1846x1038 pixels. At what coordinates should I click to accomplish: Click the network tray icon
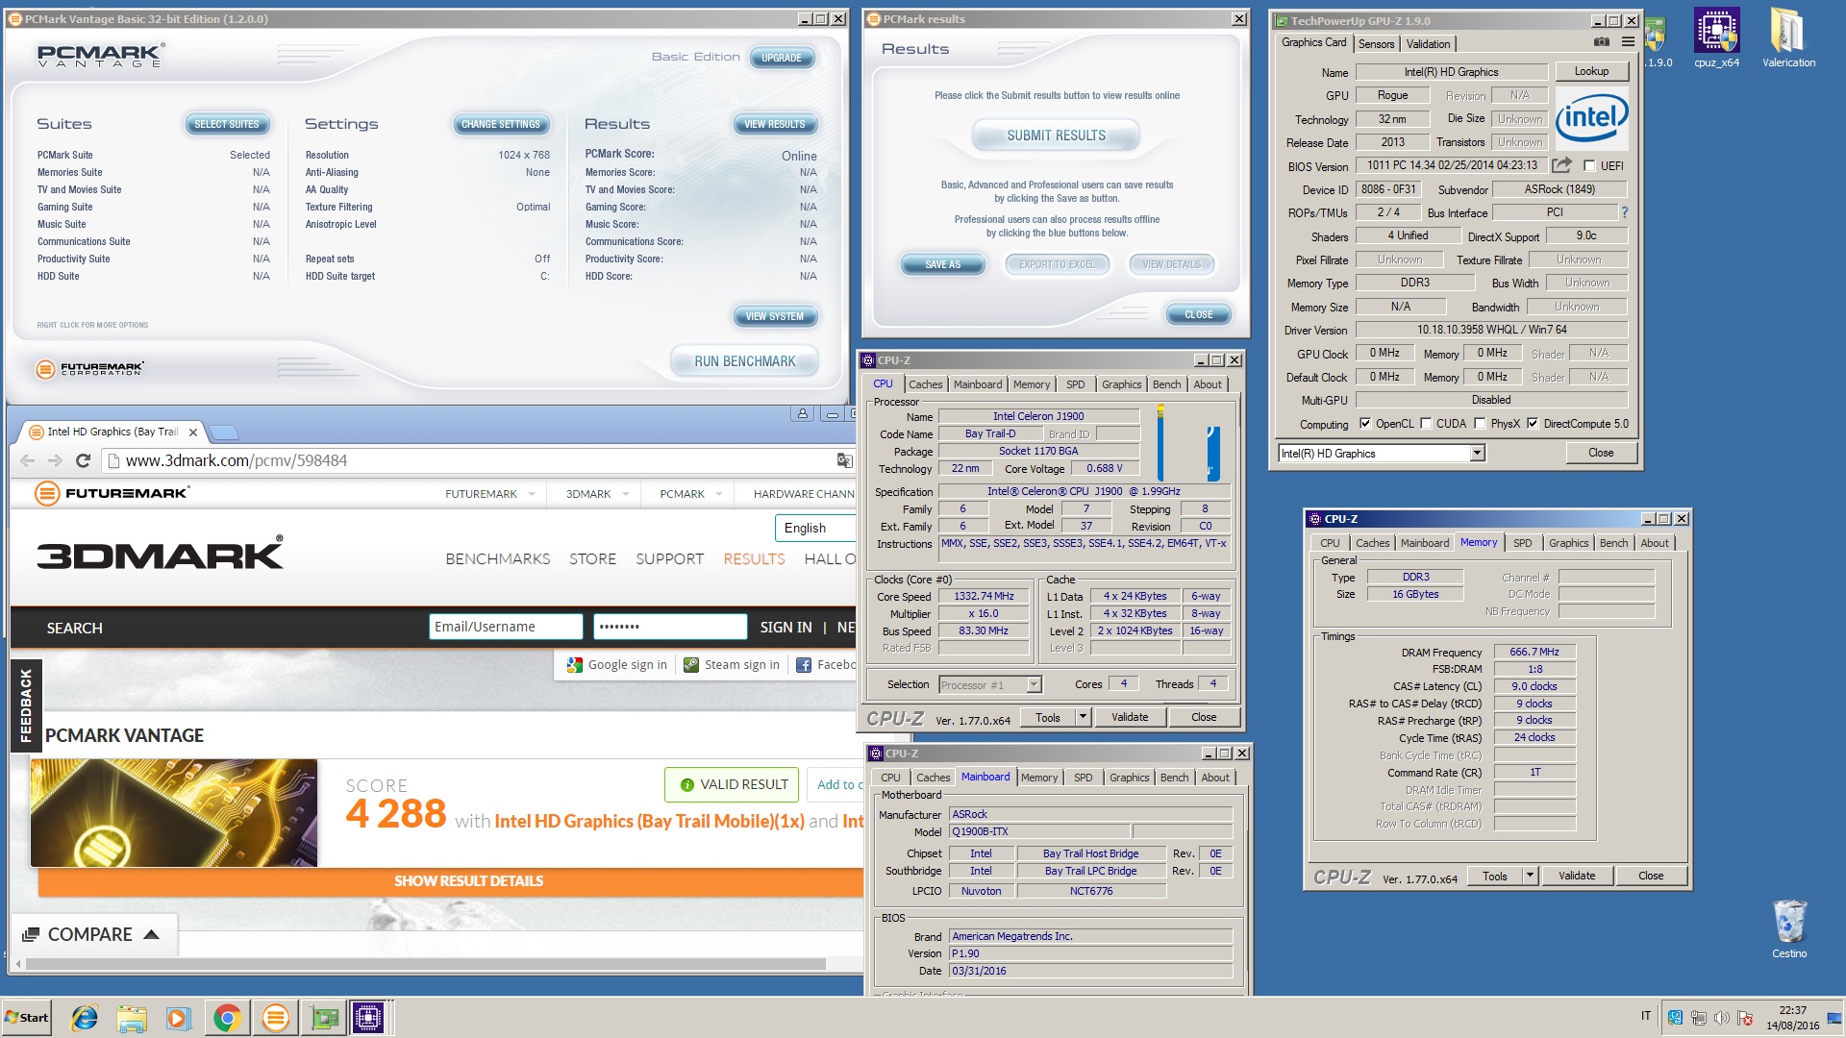point(1699,1018)
